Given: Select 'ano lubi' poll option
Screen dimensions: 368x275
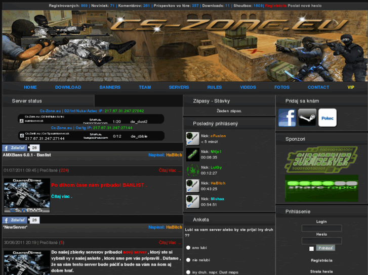Looking at the screenshot, I should pyautogui.click(x=188, y=248).
